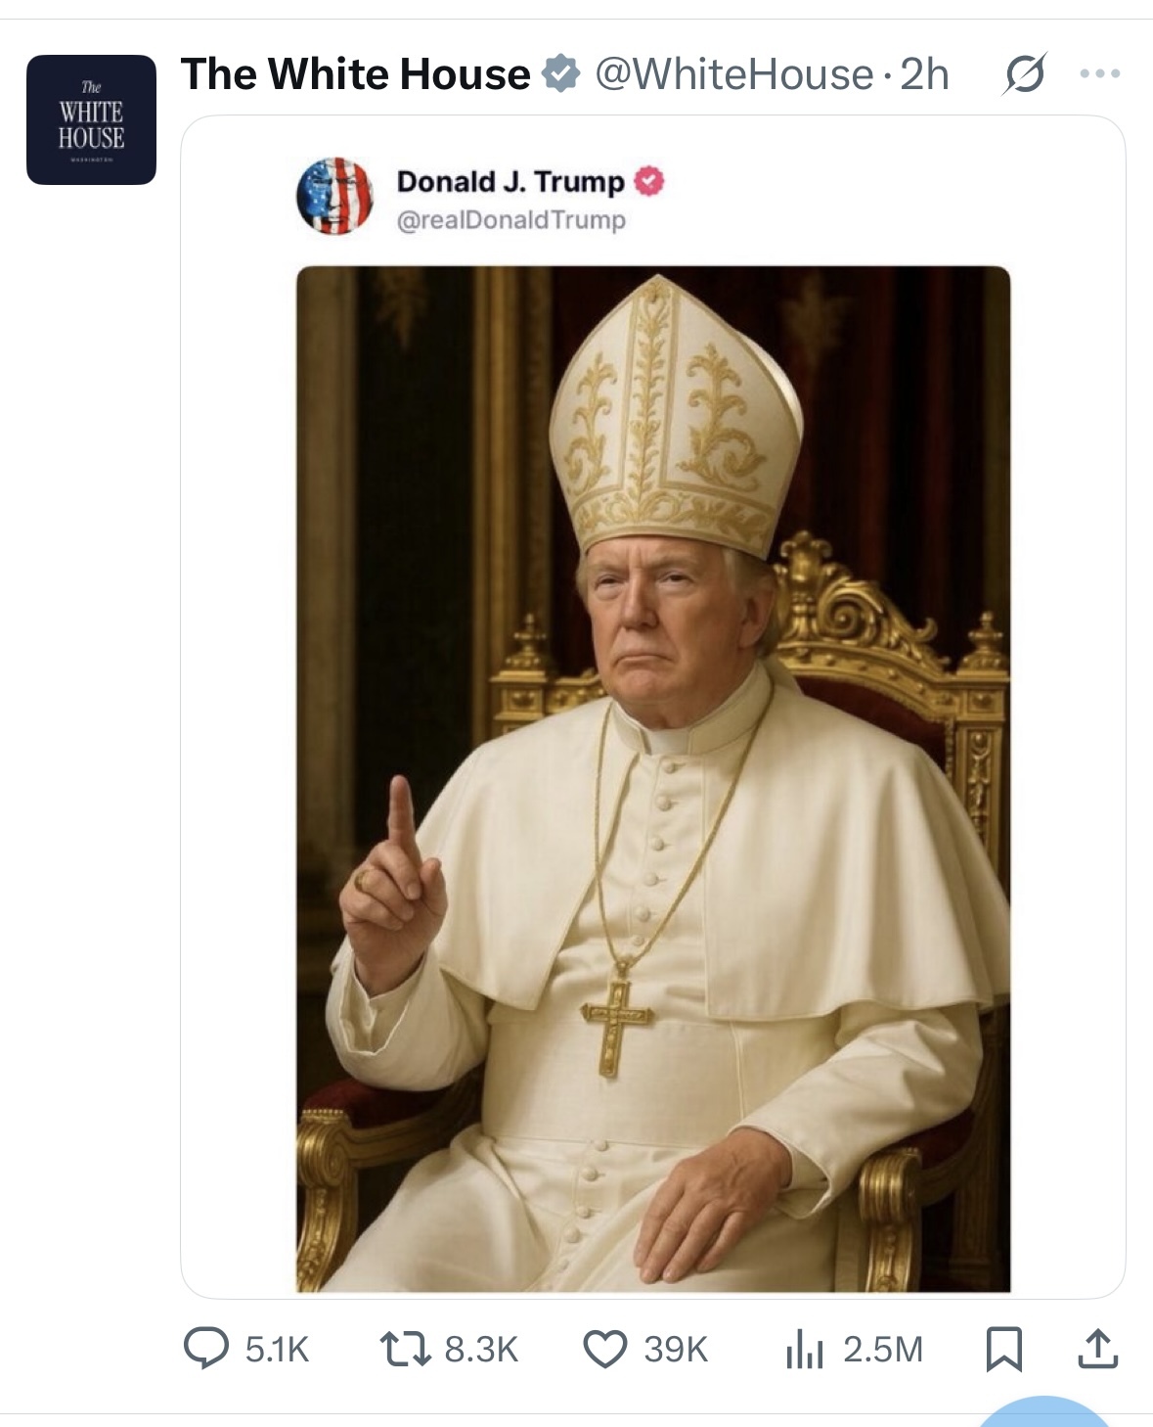Open the view analytics bar-chart icon

[x=805, y=1350]
